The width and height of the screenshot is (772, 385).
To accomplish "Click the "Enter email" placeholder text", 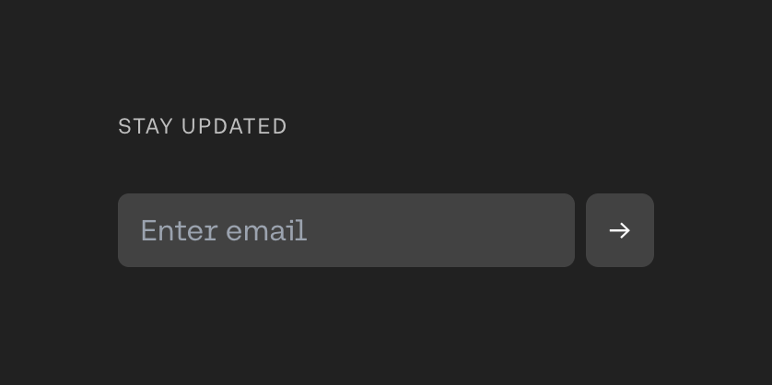I will [x=224, y=230].
